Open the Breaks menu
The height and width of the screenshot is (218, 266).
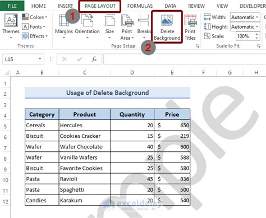pos(144,27)
